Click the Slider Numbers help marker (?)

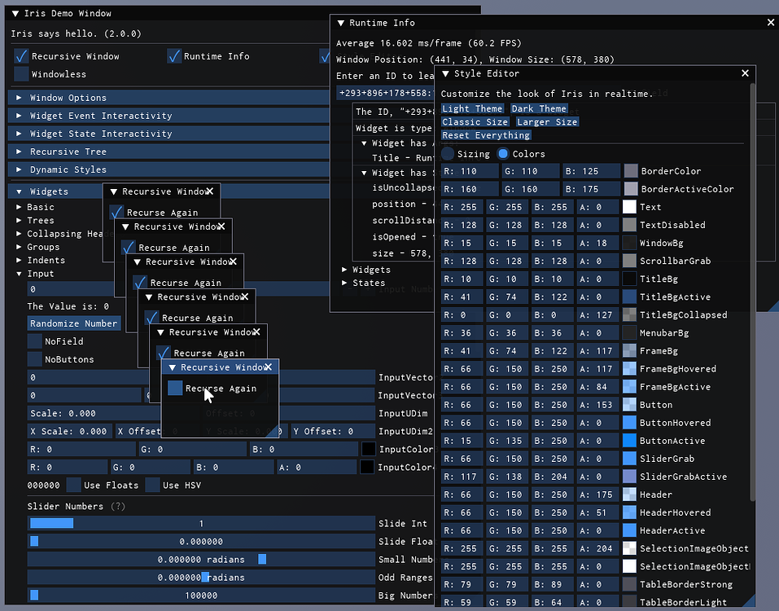point(119,506)
